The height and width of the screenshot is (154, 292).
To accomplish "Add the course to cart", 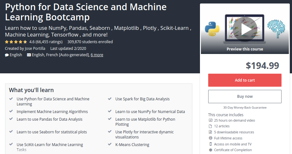I will pos(245,80).
